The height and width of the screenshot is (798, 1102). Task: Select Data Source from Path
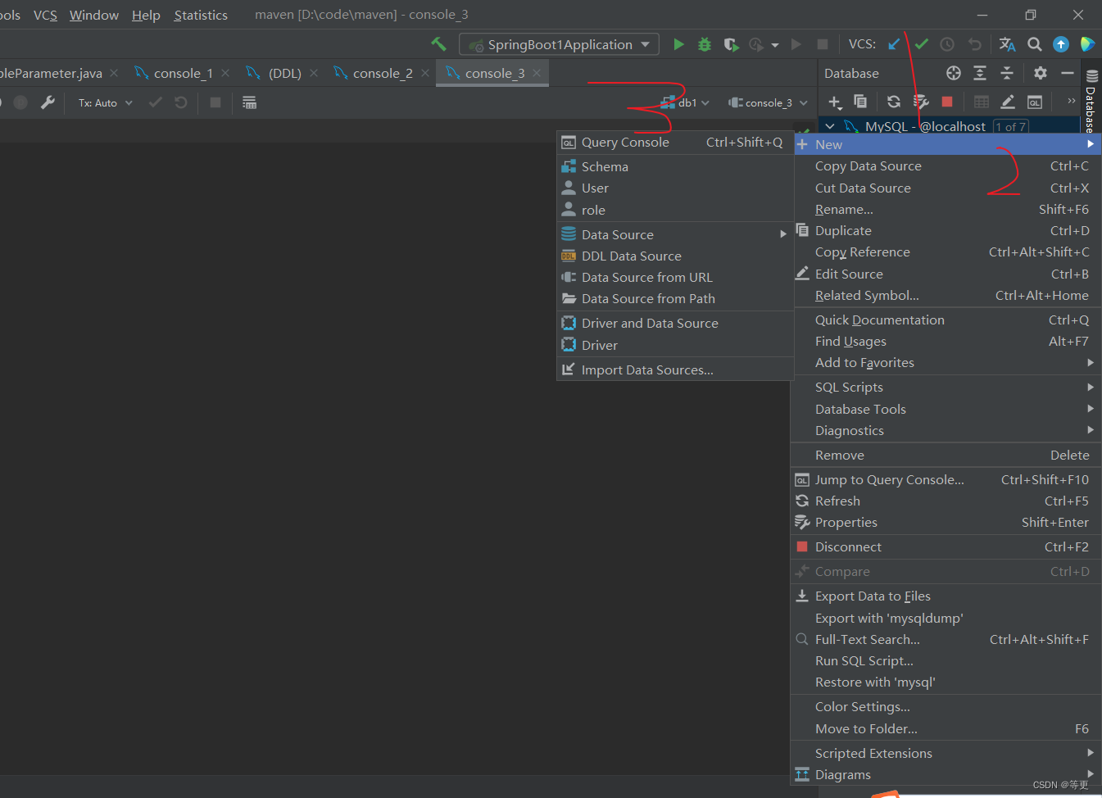tap(675, 298)
